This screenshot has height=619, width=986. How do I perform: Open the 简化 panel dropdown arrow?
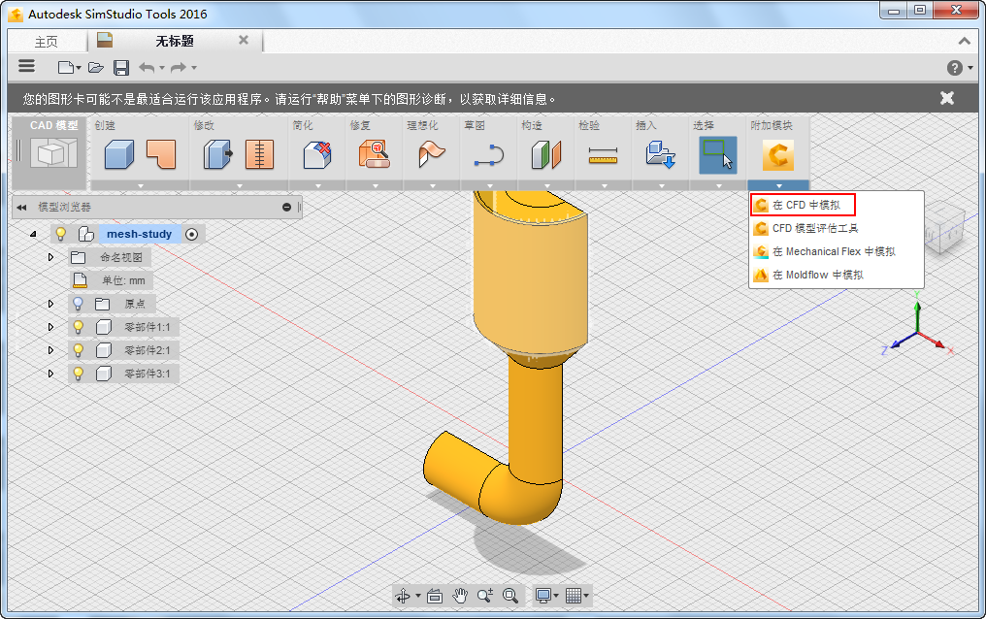point(318,186)
